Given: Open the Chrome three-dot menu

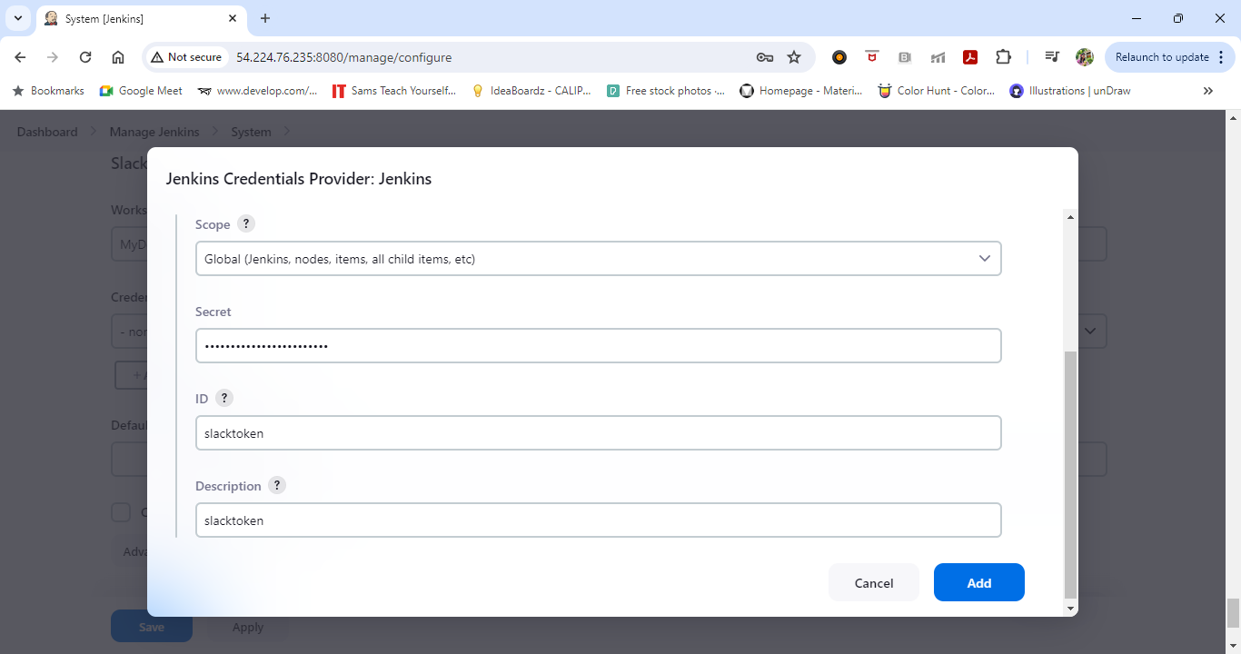Looking at the screenshot, I should (x=1222, y=57).
